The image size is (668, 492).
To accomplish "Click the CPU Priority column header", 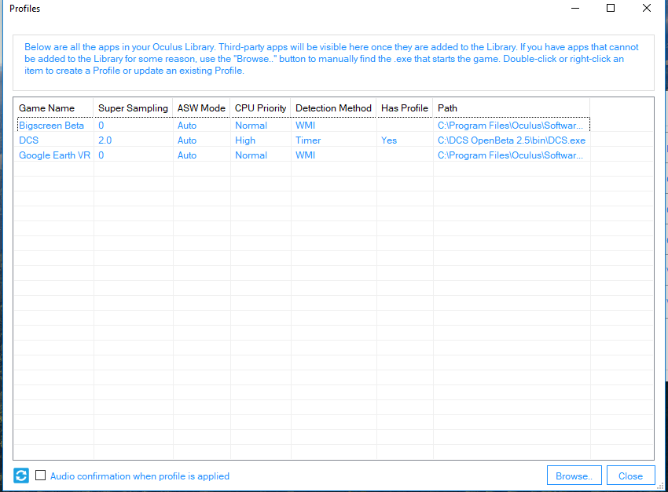I will click(x=260, y=108).
